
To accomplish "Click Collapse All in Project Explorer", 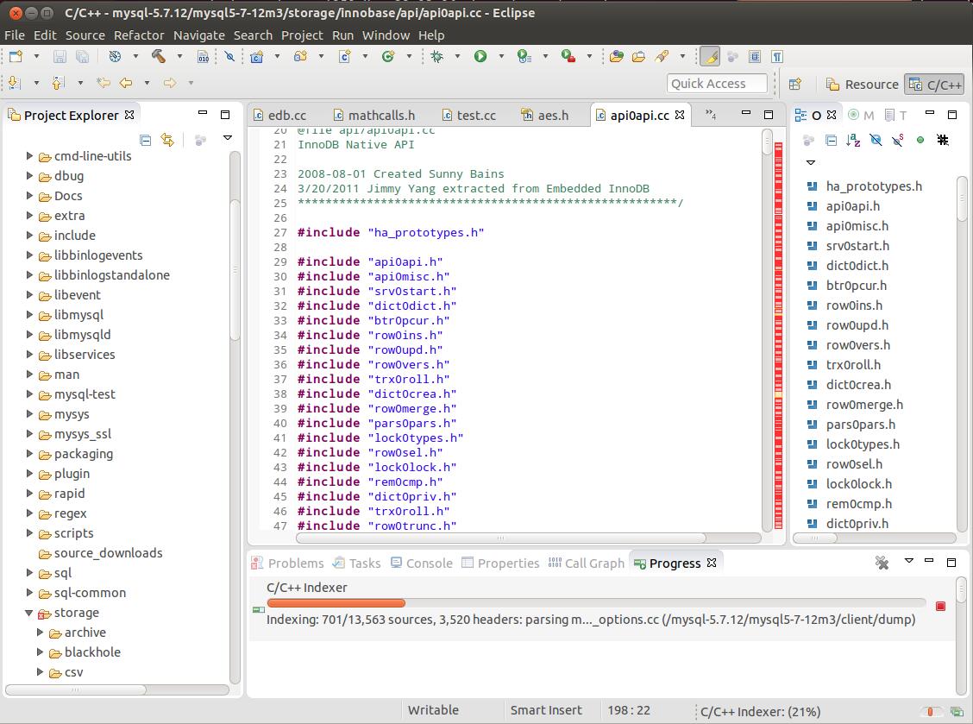I will tap(146, 140).
